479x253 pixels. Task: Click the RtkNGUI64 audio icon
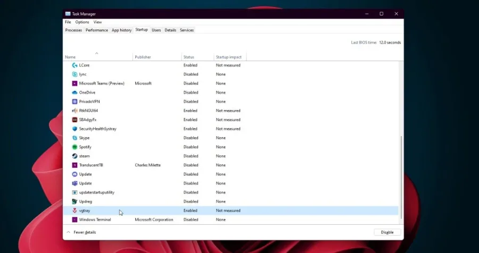click(75, 111)
